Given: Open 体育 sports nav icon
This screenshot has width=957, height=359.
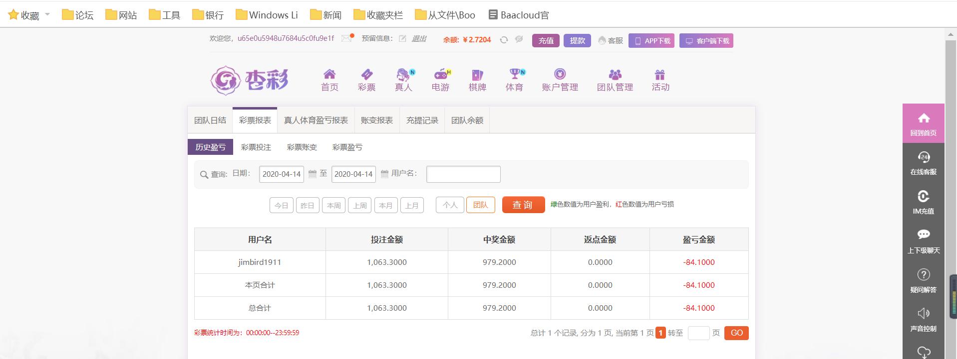Looking at the screenshot, I should click(x=514, y=80).
